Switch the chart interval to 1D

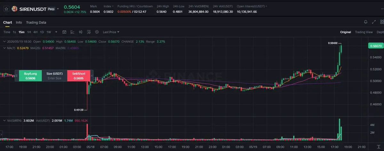42,32
